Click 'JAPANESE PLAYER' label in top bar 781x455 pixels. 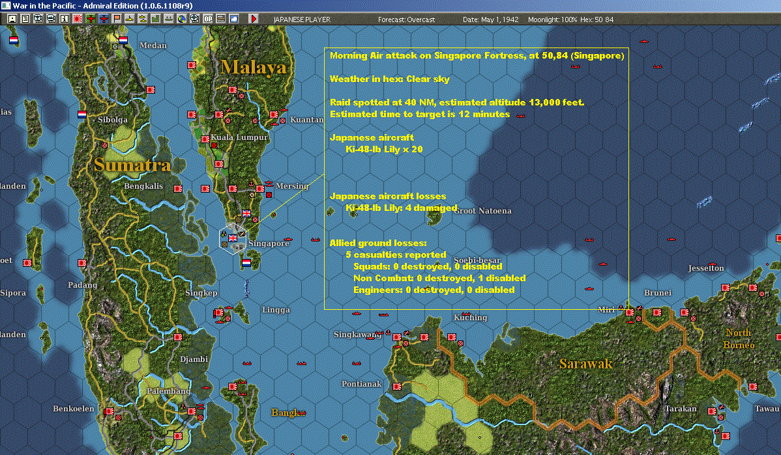click(x=302, y=20)
